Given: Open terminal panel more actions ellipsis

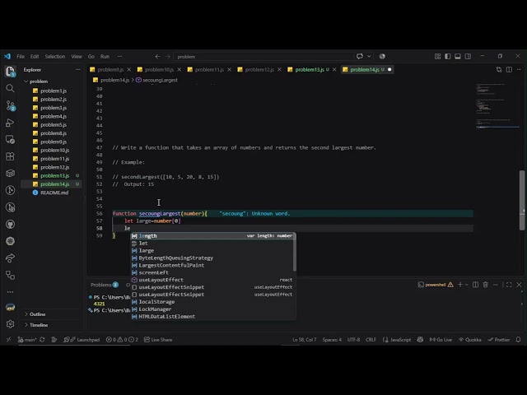Looking at the screenshot, I should point(496,285).
